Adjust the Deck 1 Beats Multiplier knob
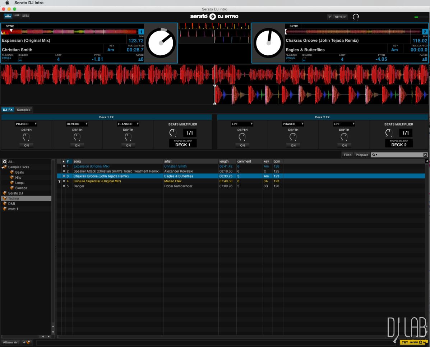Screen dimensions: 430x347 pos(173,133)
